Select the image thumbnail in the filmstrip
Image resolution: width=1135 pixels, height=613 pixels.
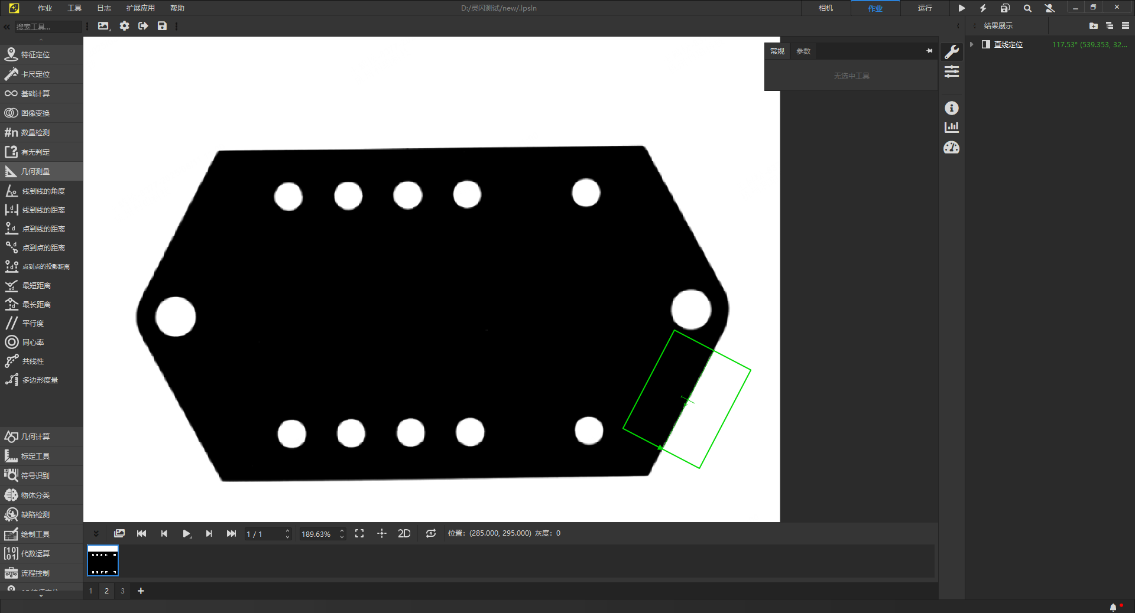103,560
